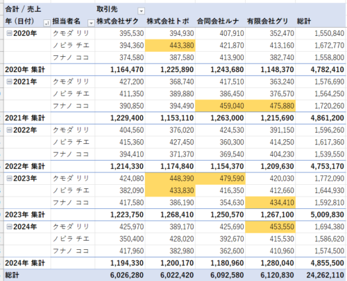Select highlighted cell 479,590

[x=220, y=179]
